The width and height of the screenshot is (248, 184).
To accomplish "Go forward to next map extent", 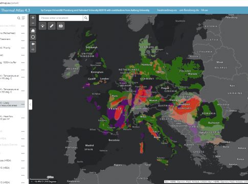I will (33, 50).
